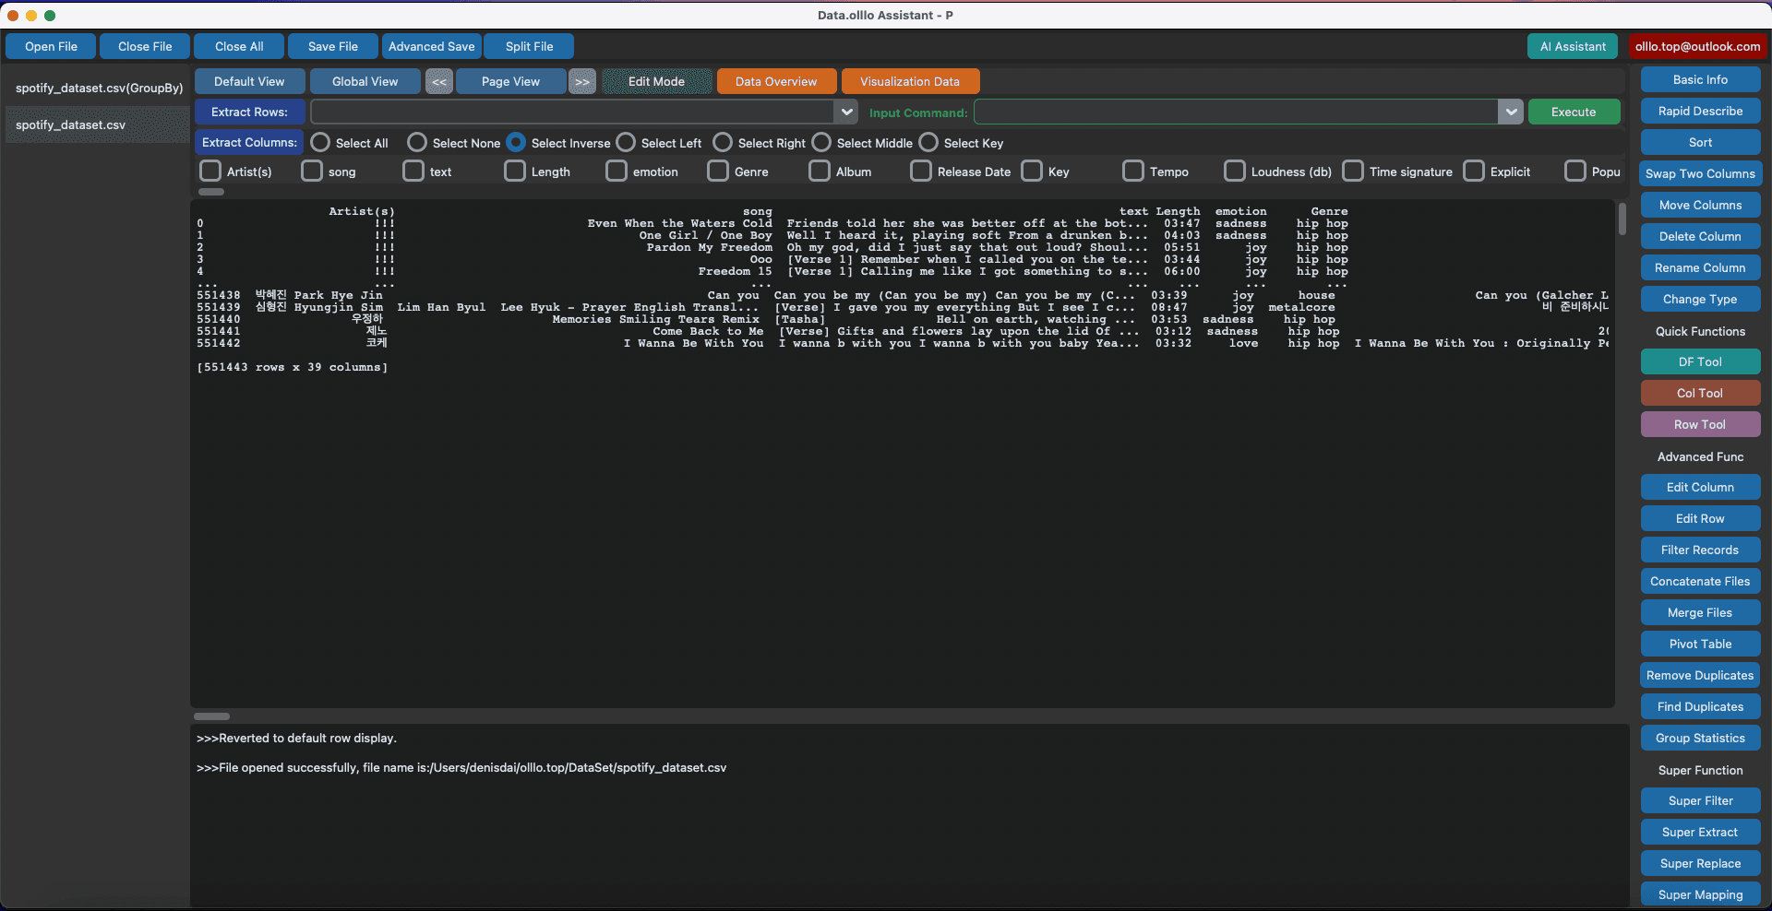Click the Advanced Save button

click(431, 47)
